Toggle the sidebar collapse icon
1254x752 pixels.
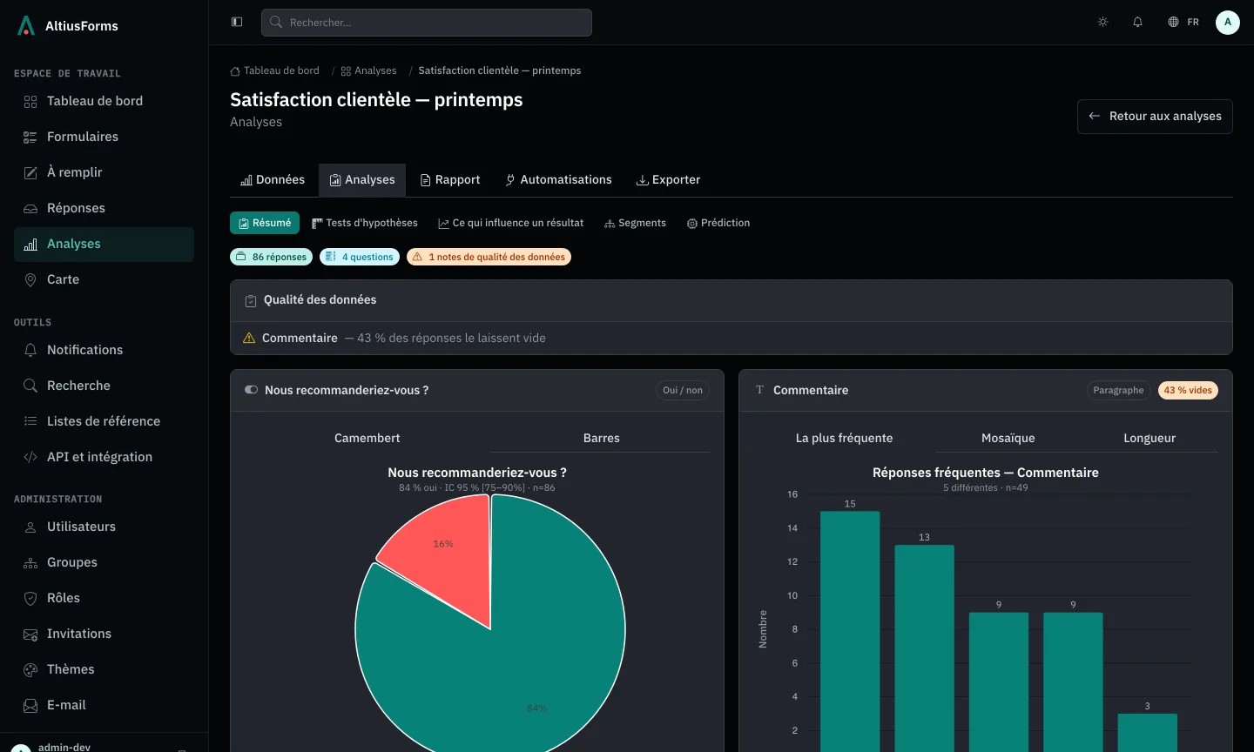[237, 22]
